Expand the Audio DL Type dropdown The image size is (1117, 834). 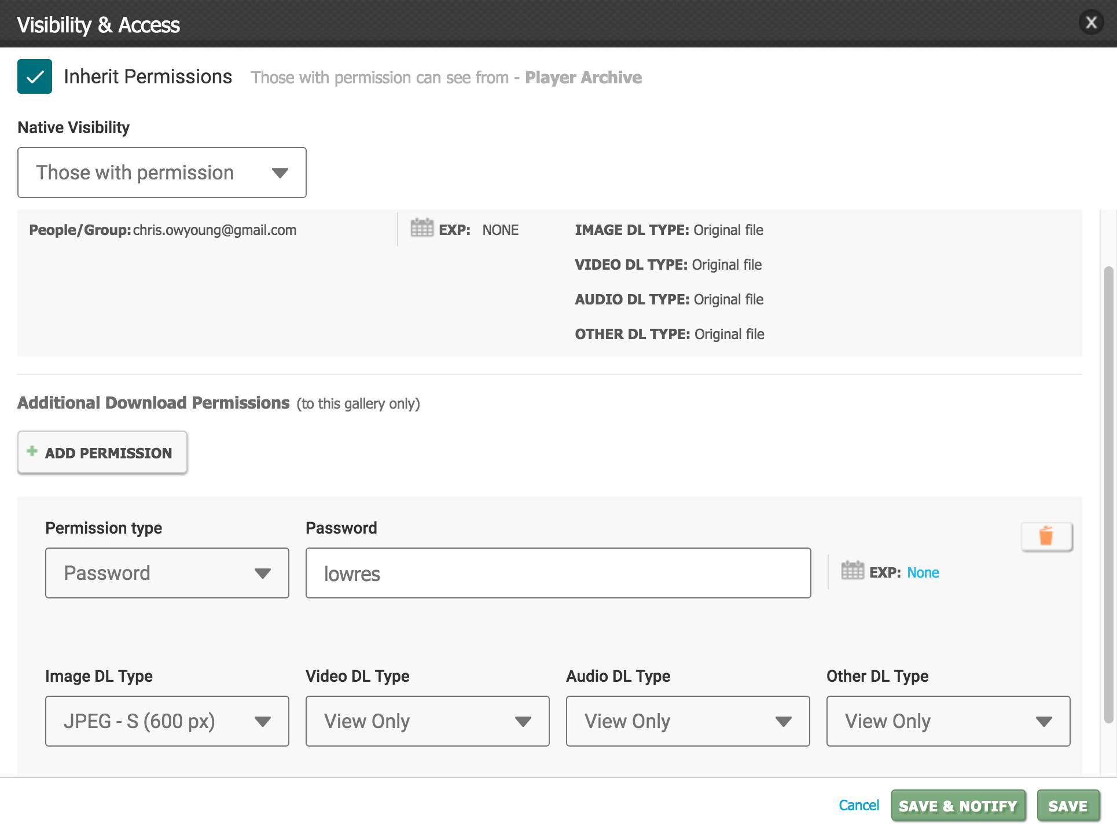tap(688, 721)
